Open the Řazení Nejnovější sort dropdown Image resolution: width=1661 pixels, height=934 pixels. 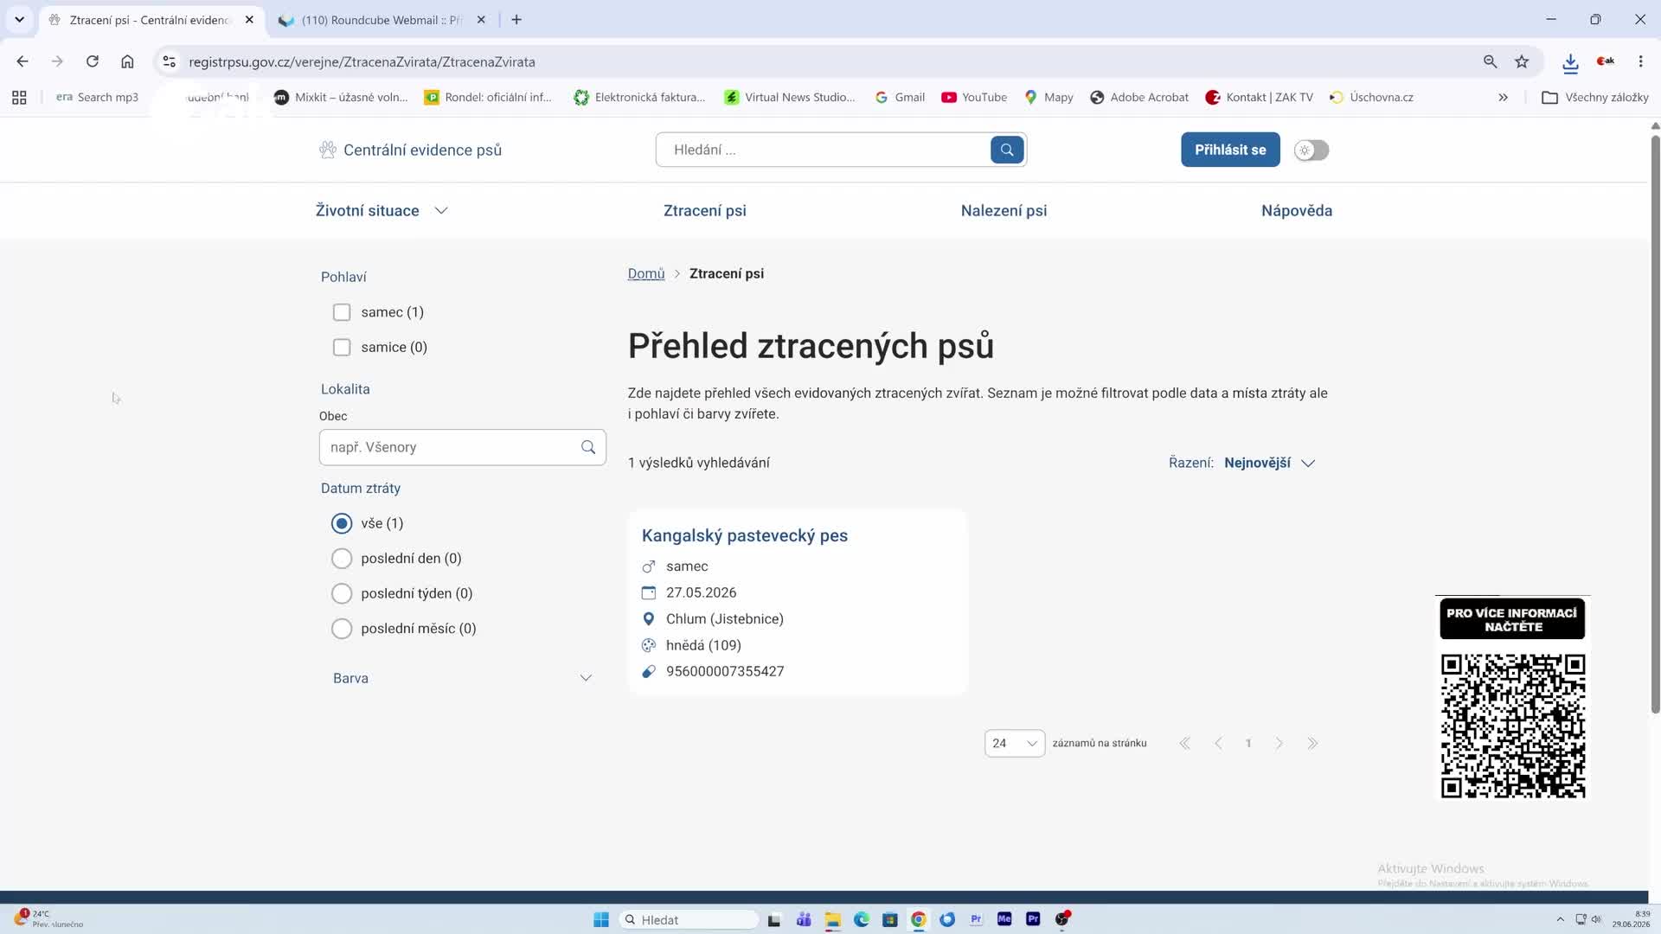tap(1269, 464)
